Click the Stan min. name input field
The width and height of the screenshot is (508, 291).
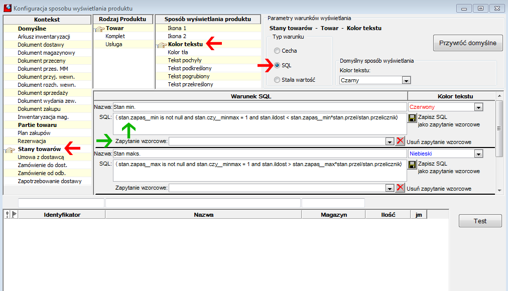point(260,107)
